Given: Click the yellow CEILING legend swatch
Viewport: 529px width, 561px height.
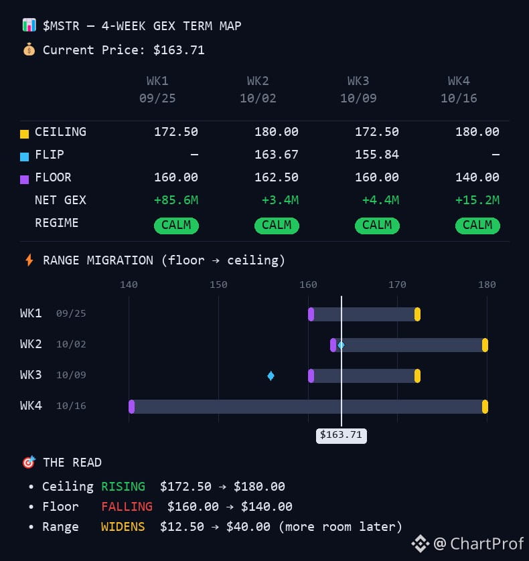Looking at the screenshot, I should pos(24,134).
